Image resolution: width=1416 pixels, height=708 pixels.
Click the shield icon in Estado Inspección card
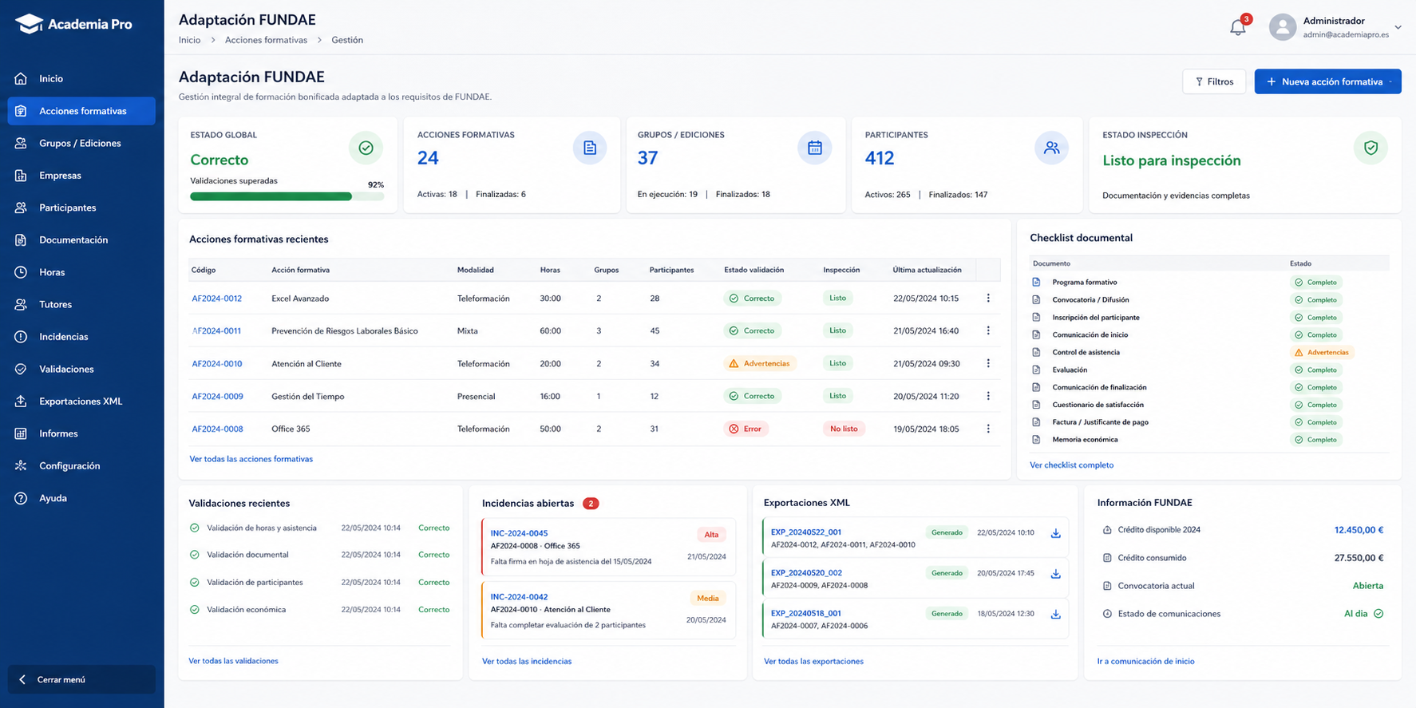tap(1371, 148)
